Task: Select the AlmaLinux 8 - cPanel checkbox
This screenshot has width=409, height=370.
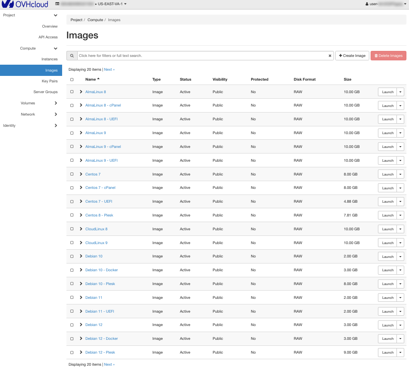Action: [72, 105]
